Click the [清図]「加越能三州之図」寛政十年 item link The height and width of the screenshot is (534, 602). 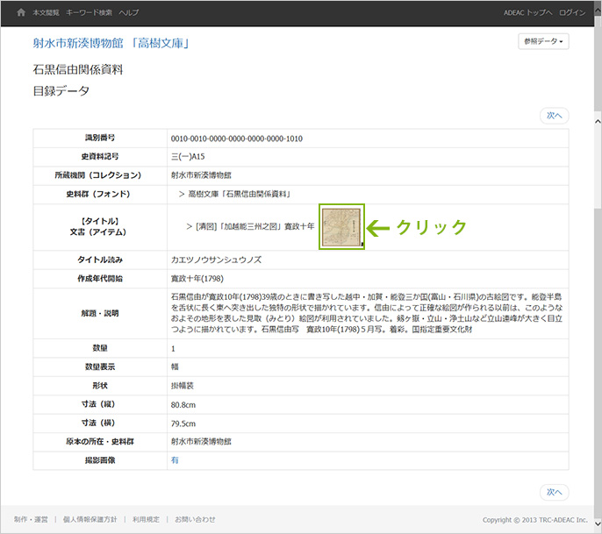point(255,226)
